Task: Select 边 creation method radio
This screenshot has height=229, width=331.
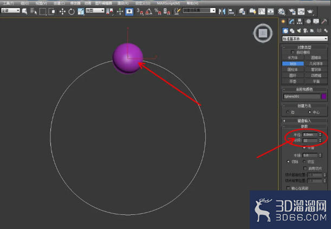Action: tap(288, 112)
